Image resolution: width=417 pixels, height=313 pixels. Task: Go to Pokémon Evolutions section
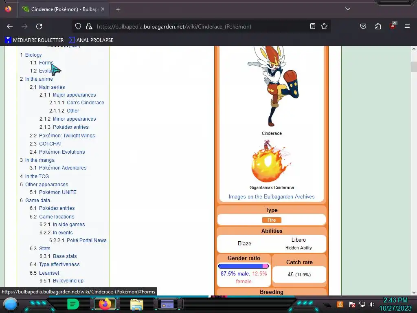(x=62, y=152)
